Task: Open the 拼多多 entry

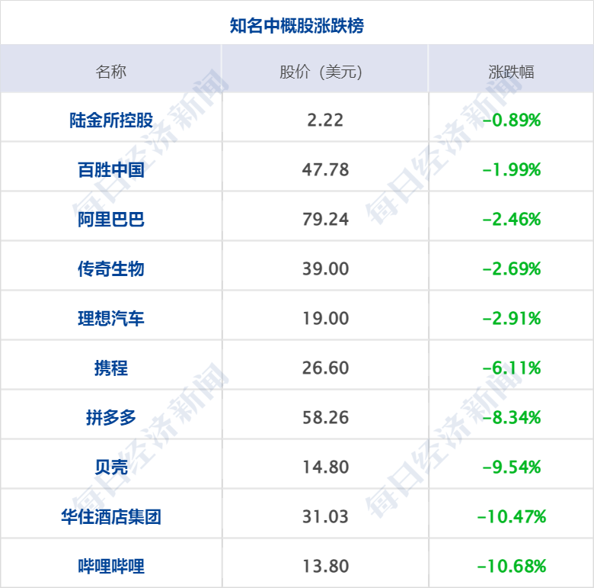Action: pyautogui.click(x=111, y=418)
